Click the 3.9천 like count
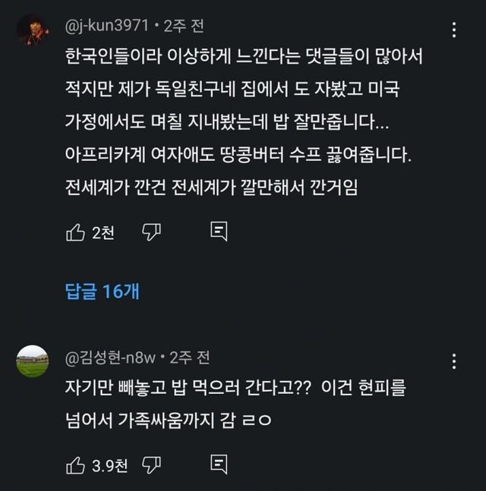 tap(110, 466)
